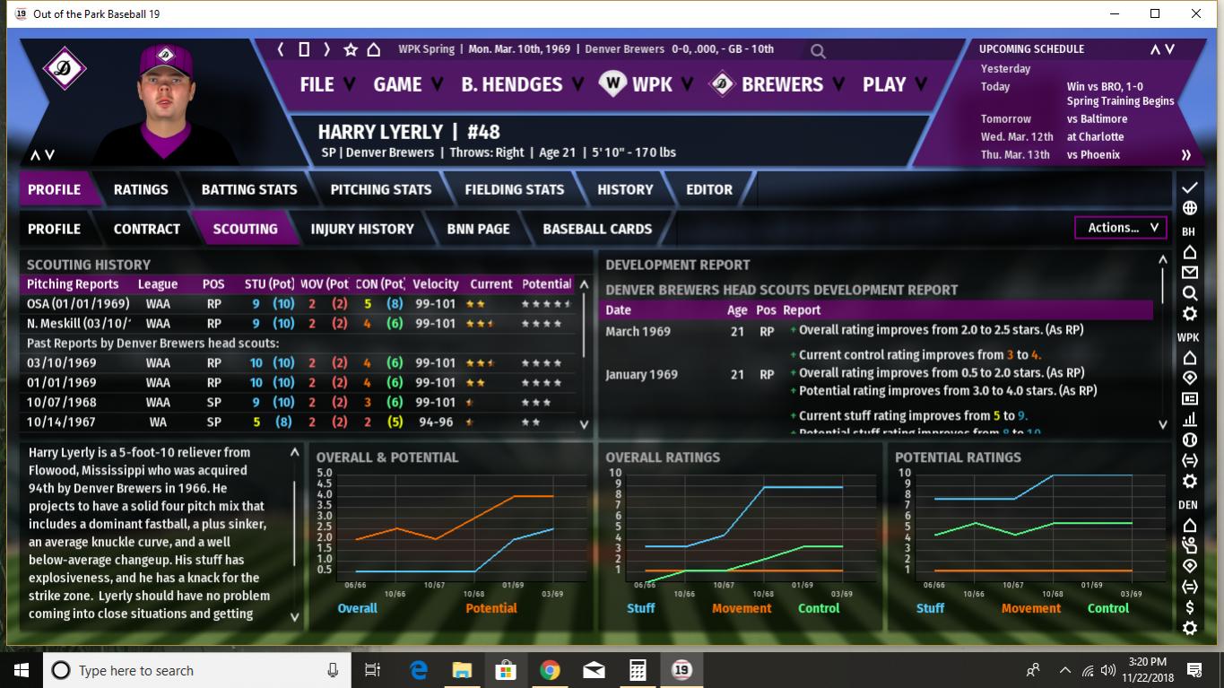The width and height of the screenshot is (1224, 688).
Task: Open gear settings icon under BH
Action: pos(1189,314)
